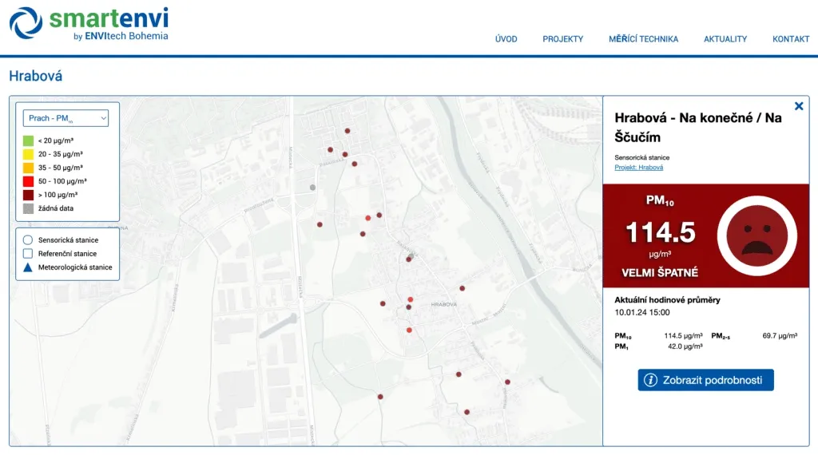Viewport: 818px width, 455px height.
Task: Toggle the Referenční stanice square in legend
Action: (27, 254)
